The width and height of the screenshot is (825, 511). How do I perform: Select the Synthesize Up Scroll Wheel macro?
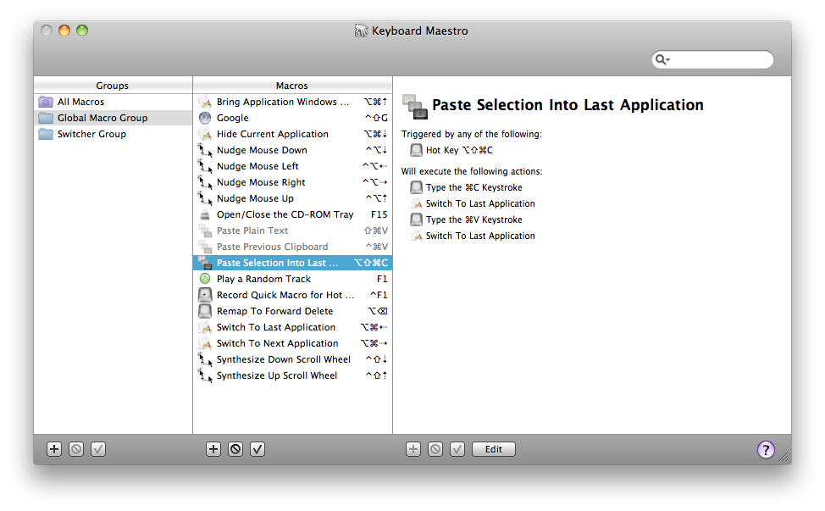(x=292, y=375)
